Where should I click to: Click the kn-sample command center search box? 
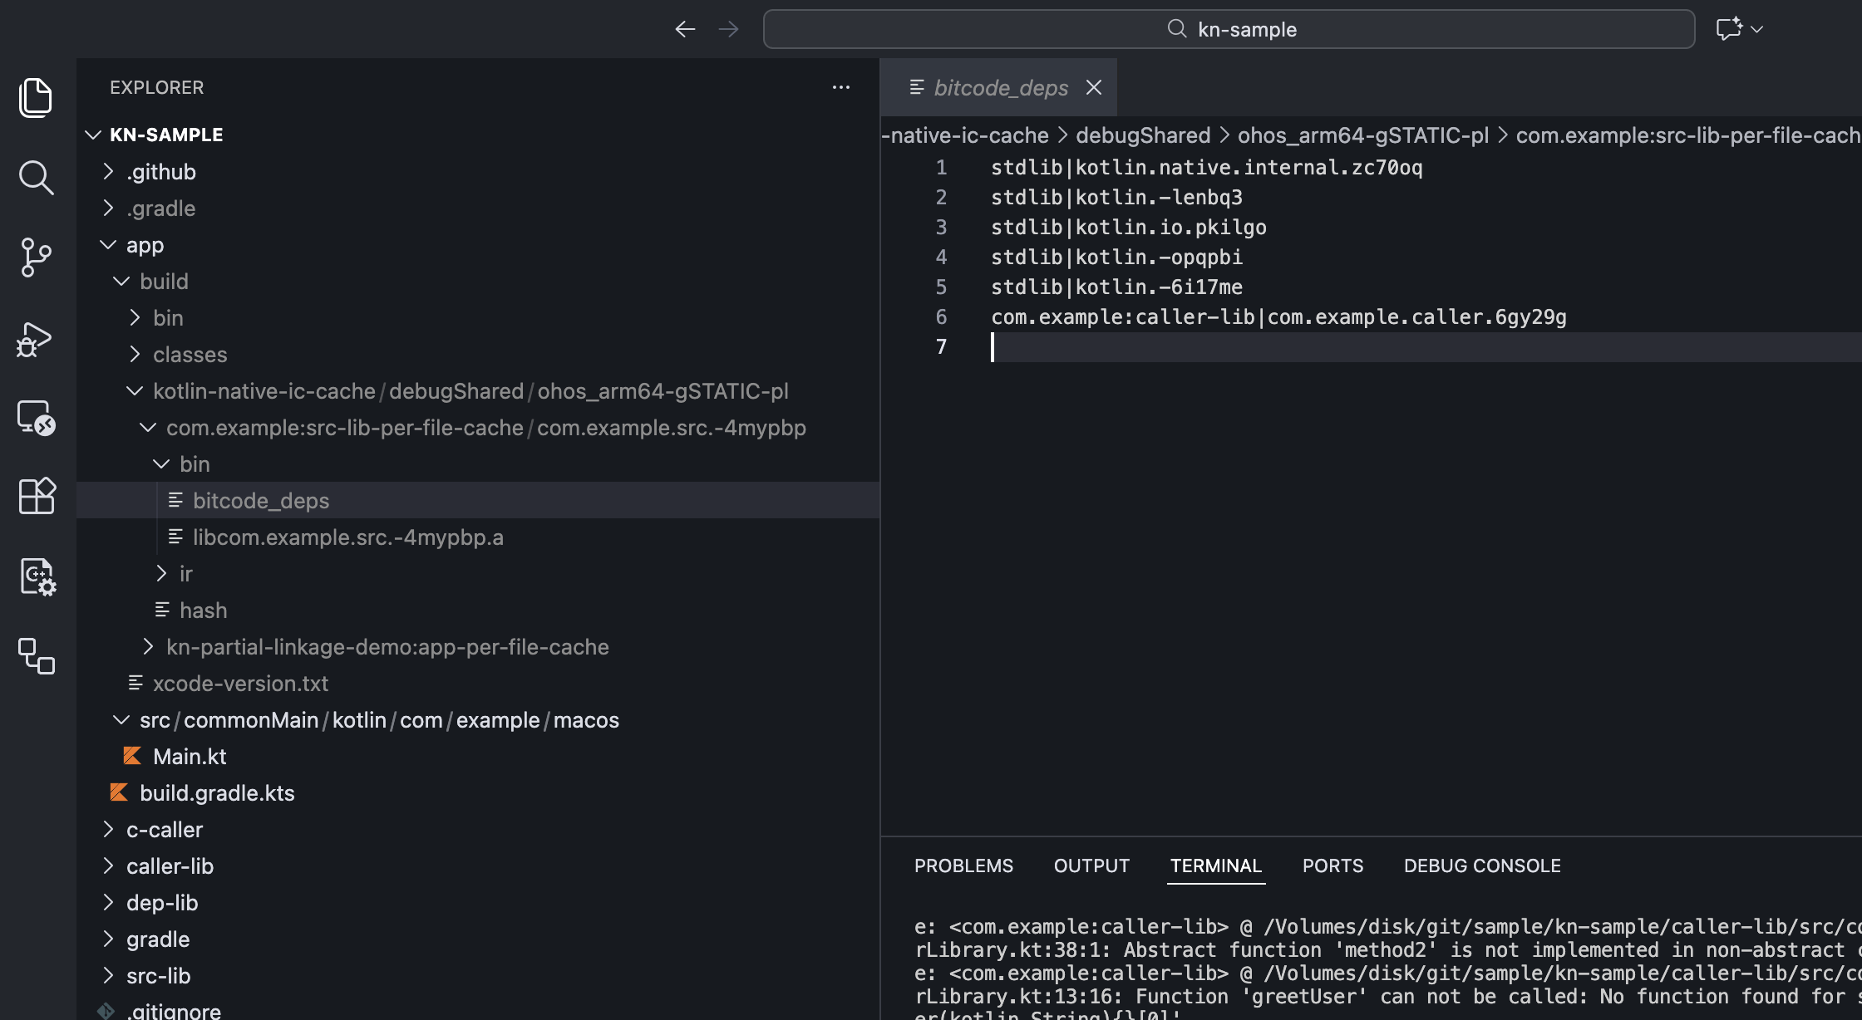[x=1229, y=30]
